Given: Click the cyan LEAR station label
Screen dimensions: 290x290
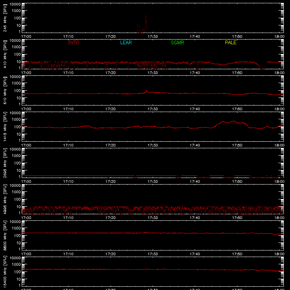Looking at the screenshot, I should (x=126, y=42).
